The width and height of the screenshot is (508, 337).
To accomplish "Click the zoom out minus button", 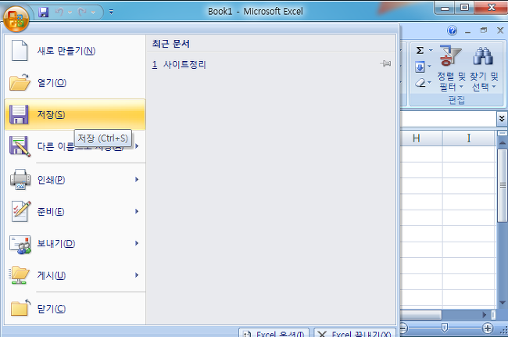I will [x=404, y=328].
